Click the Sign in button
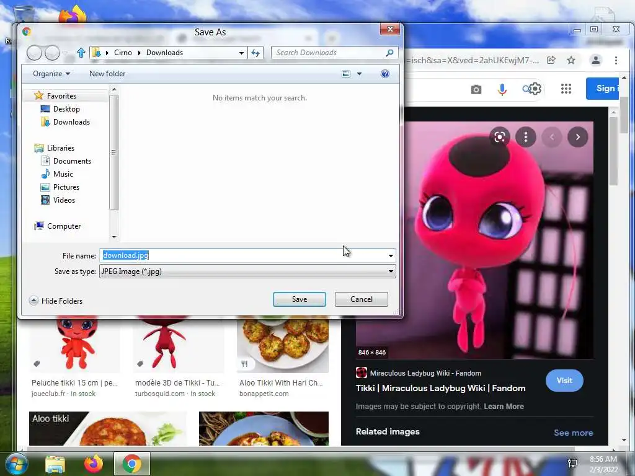Screen dimensions: 635x476 click(602, 88)
